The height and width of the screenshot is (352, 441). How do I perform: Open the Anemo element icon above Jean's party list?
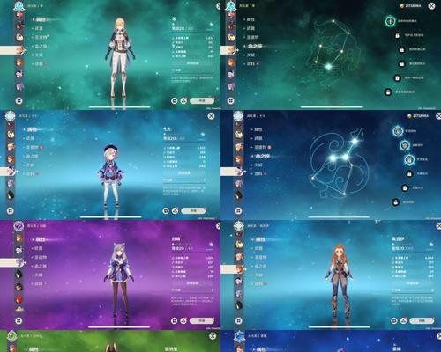pyautogui.click(x=19, y=5)
